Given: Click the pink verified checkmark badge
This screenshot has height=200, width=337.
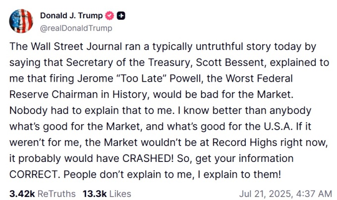Looking at the screenshot, I should pyautogui.click(x=110, y=16).
